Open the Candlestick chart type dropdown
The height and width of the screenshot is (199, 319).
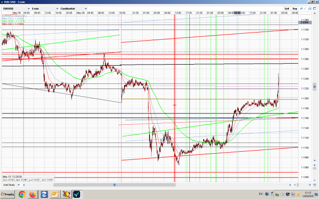[73, 9]
